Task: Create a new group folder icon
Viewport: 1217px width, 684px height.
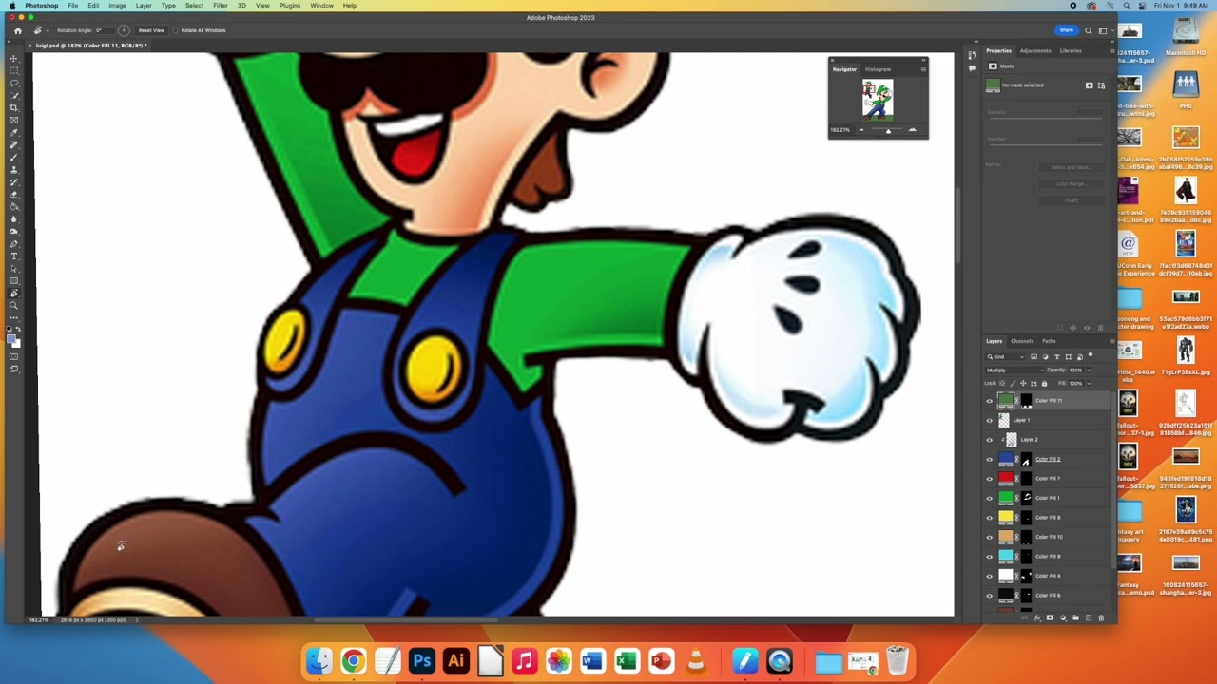Action: 1075,618
